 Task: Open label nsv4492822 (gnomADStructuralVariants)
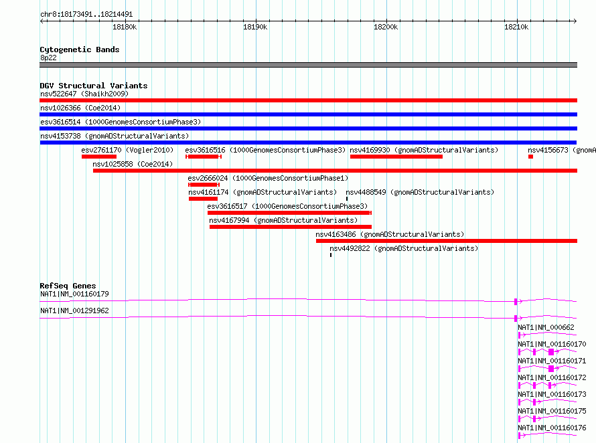point(404,248)
